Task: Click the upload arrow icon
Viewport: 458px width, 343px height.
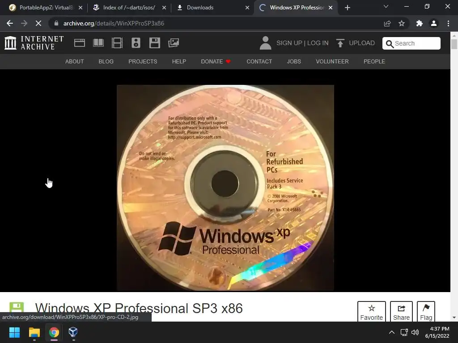Action: tap(340, 43)
